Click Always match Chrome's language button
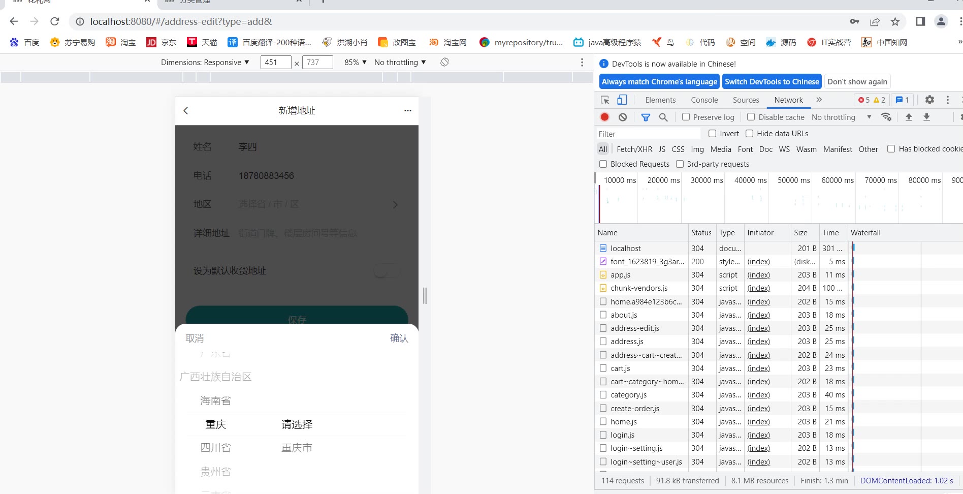The image size is (963, 494). click(x=659, y=81)
